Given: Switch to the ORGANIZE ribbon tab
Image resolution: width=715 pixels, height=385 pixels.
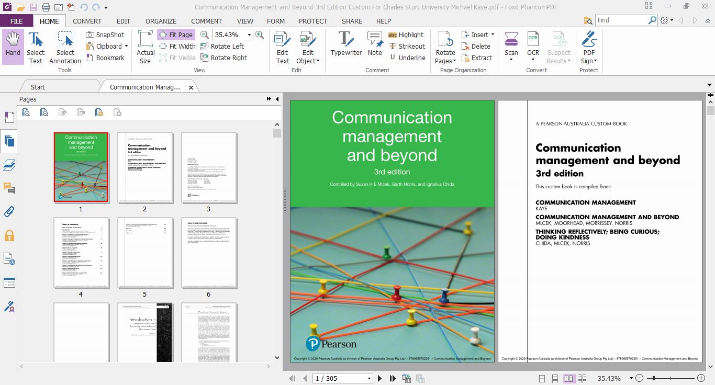Looking at the screenshot, I should point(161,21).
